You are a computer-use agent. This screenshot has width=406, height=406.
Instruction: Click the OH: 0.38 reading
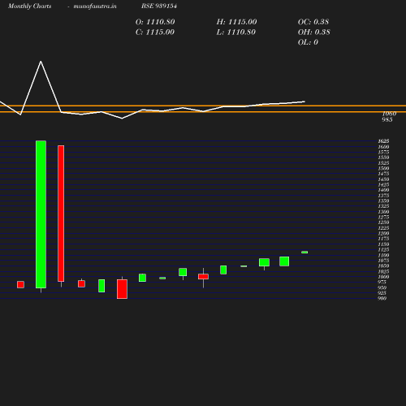(314, 32)
